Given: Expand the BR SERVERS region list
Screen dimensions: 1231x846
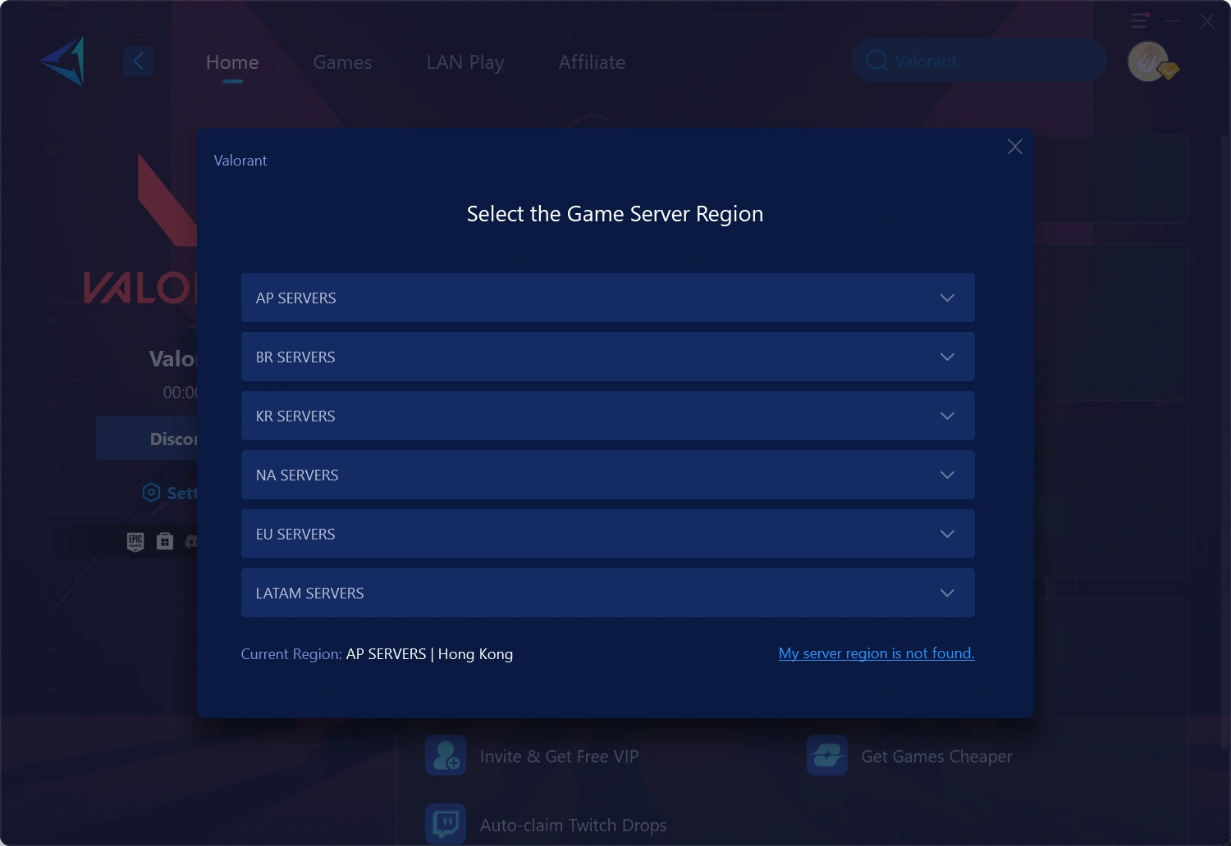Looking at the screenshot, I should pos(608,357).
